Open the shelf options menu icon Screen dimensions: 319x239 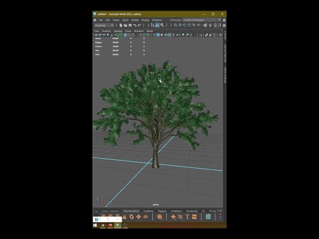point(96,212)
